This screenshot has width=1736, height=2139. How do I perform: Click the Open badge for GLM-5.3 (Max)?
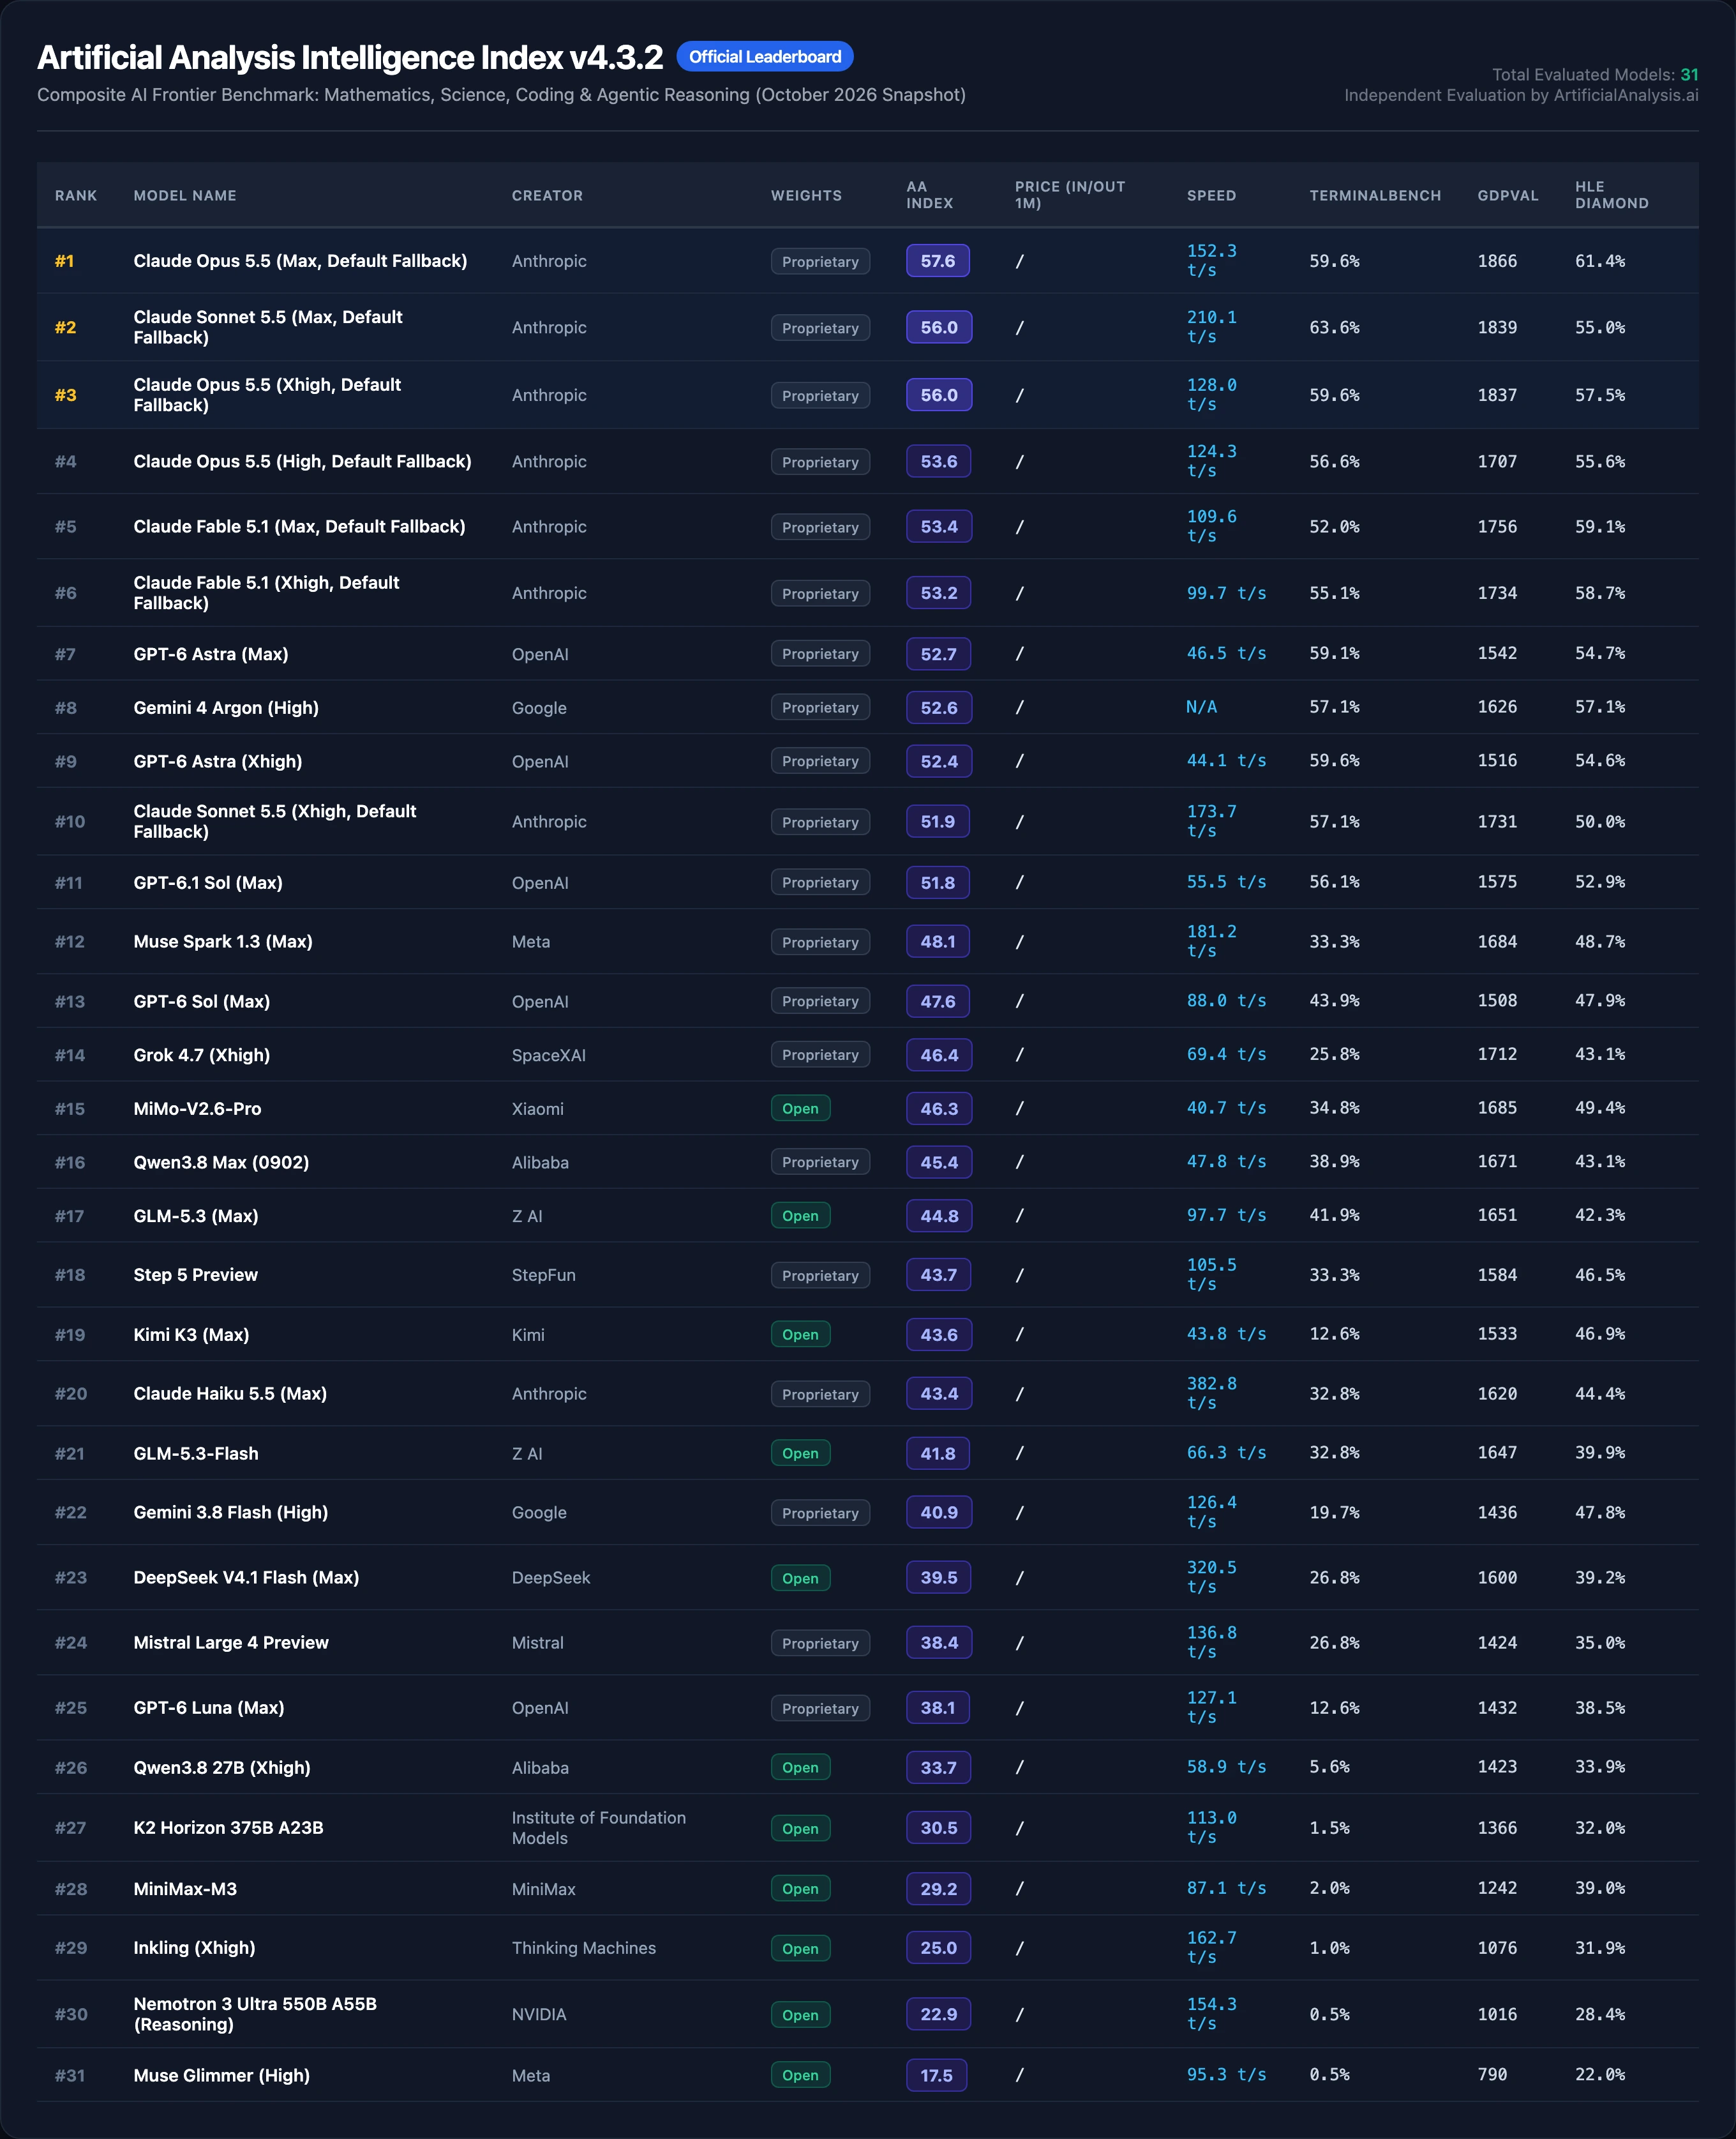(800, 1216)
